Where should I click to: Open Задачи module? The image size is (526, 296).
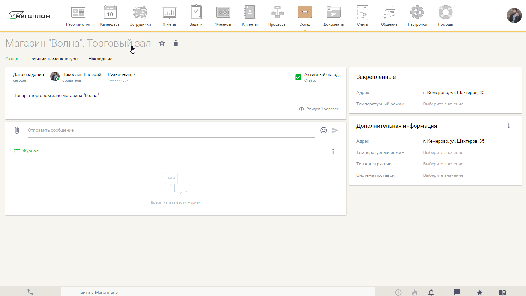pos(196,16)
